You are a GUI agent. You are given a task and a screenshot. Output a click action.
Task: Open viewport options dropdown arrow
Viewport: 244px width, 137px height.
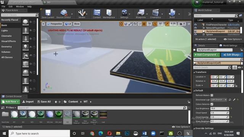pos(43,24)
